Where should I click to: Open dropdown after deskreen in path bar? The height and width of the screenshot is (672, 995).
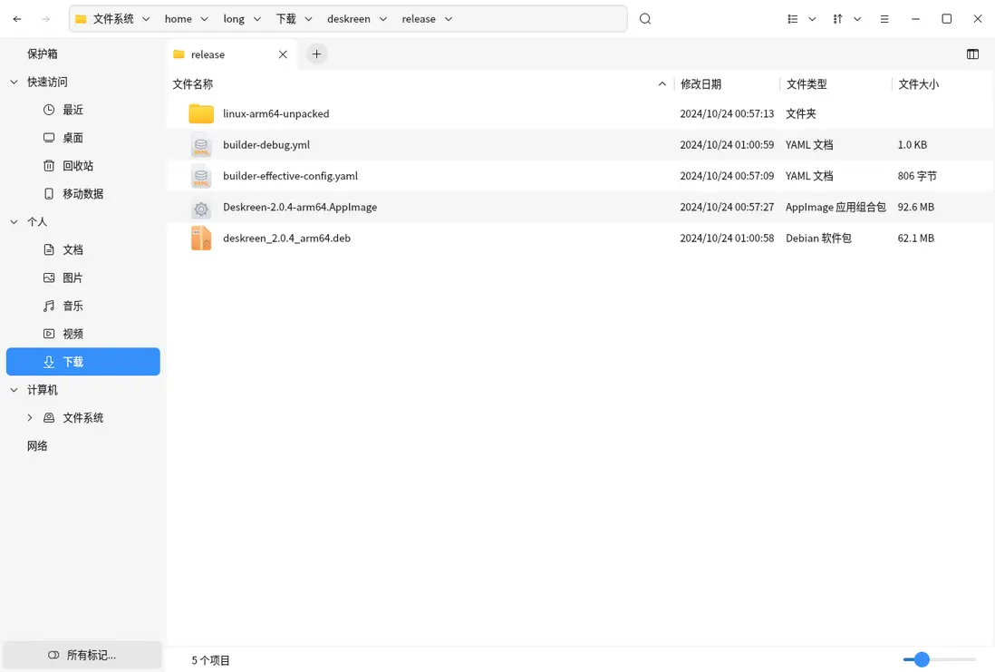pos(383,19)
